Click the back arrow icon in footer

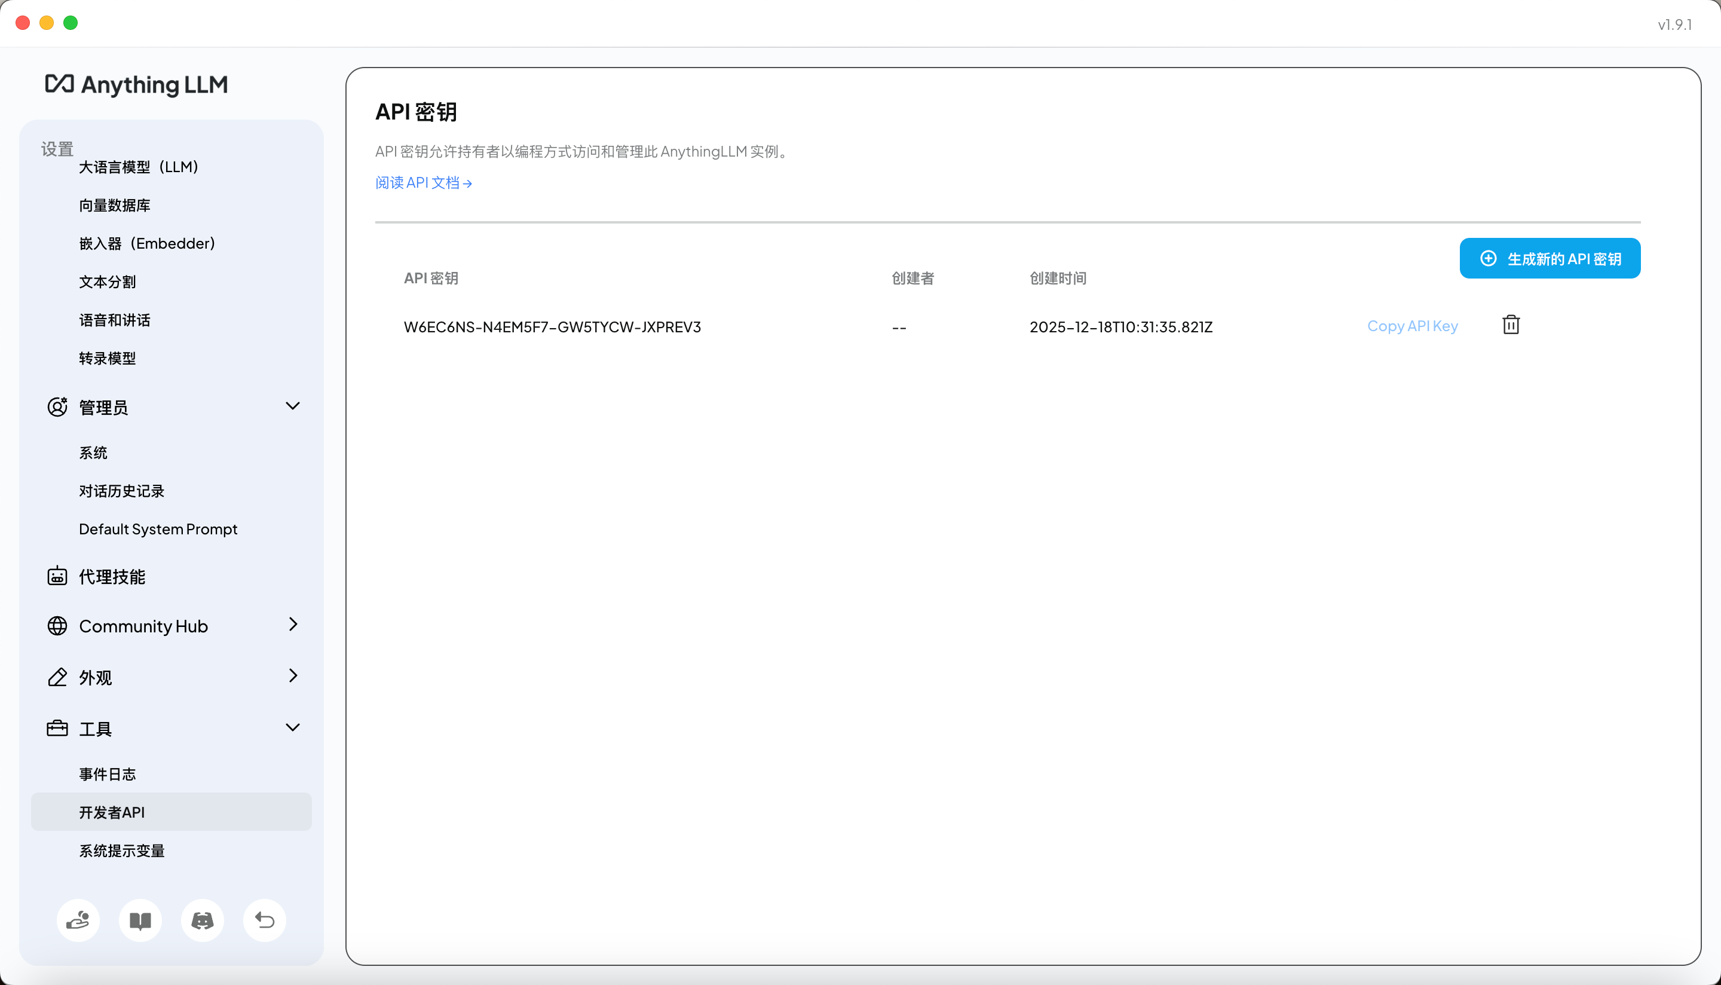(264, 920)
